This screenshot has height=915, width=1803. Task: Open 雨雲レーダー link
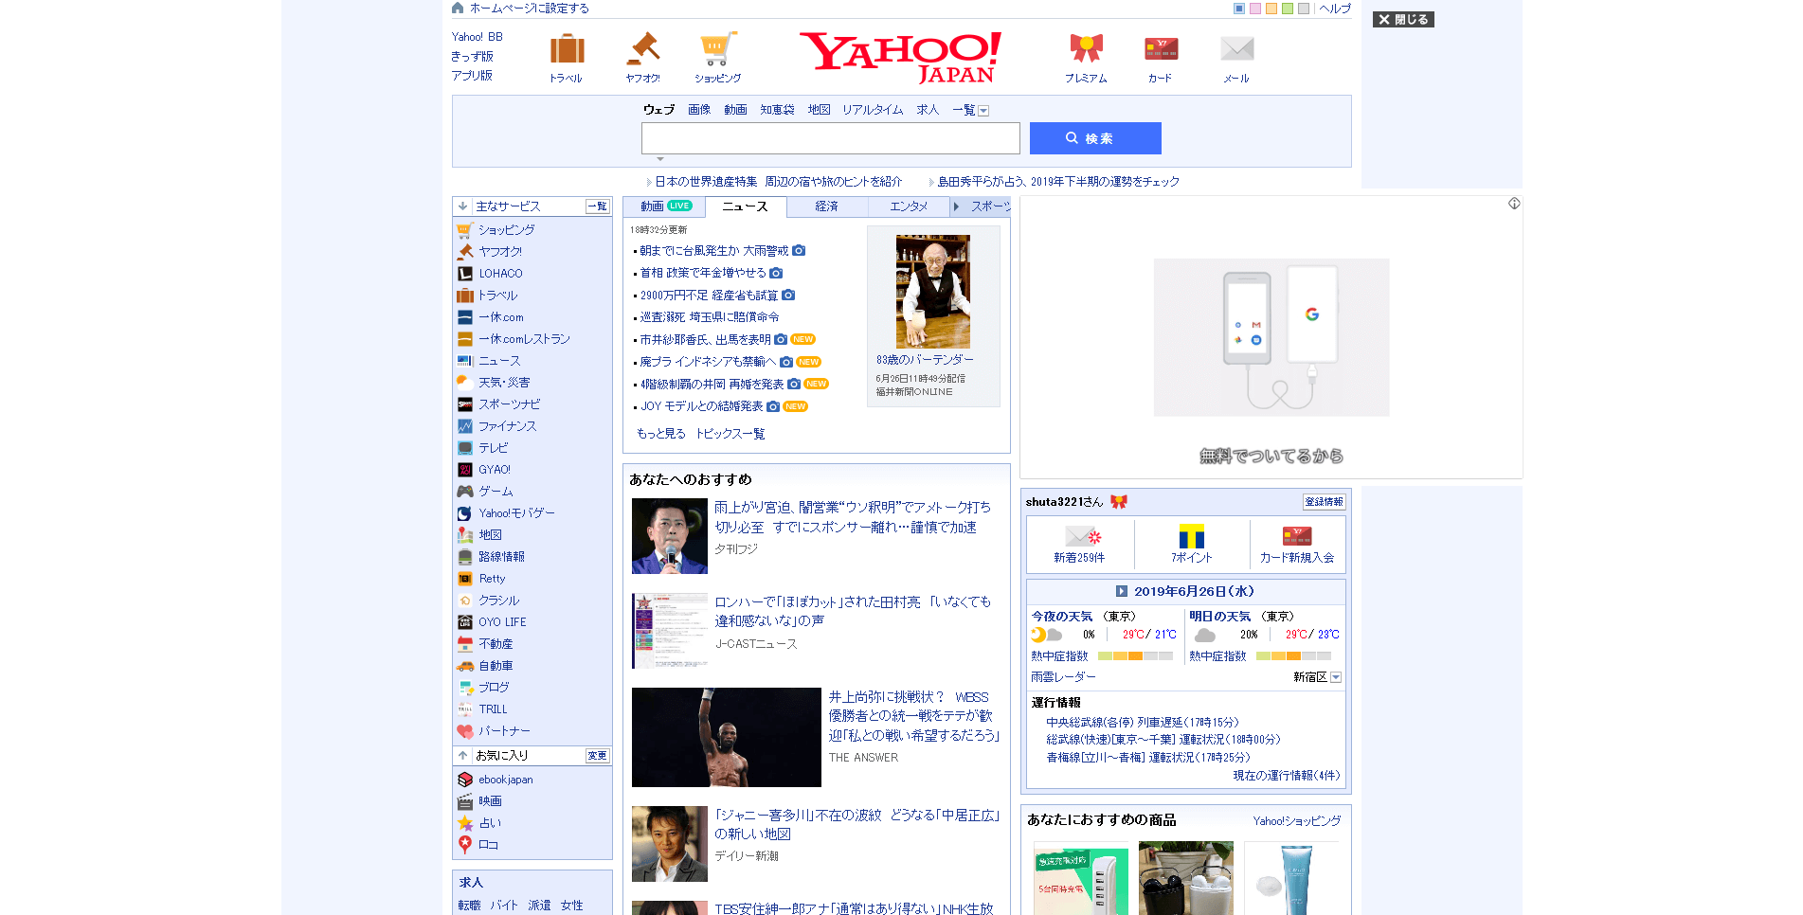click(x=1063, y=677)
